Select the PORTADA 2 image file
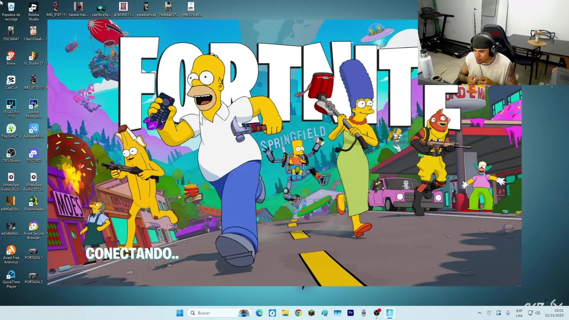The width and height of the screenshot is (569, 320). [x=33, y=278]
